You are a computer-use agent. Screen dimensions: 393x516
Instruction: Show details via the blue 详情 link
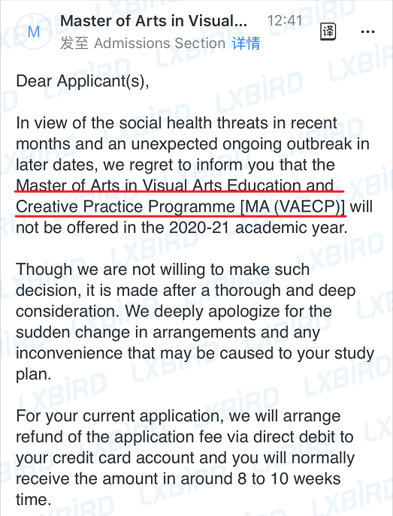[x=246, y=44]
